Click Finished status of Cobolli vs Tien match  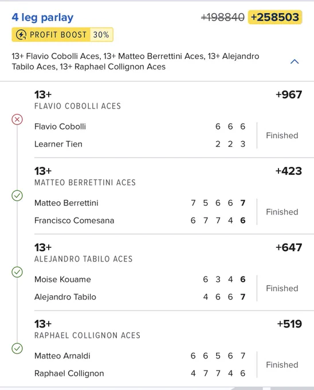(282, 135)
